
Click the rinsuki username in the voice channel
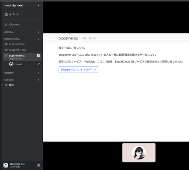tap(18, 64)
